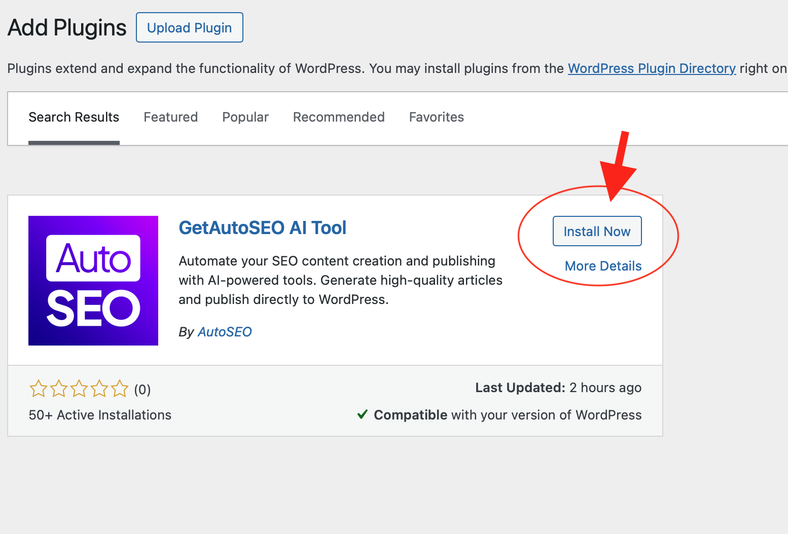Open the Favorites tab

coord(436,117)
